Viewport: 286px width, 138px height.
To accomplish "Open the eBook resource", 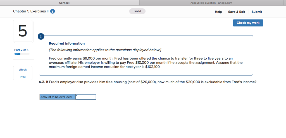I will tap(23, 70).
